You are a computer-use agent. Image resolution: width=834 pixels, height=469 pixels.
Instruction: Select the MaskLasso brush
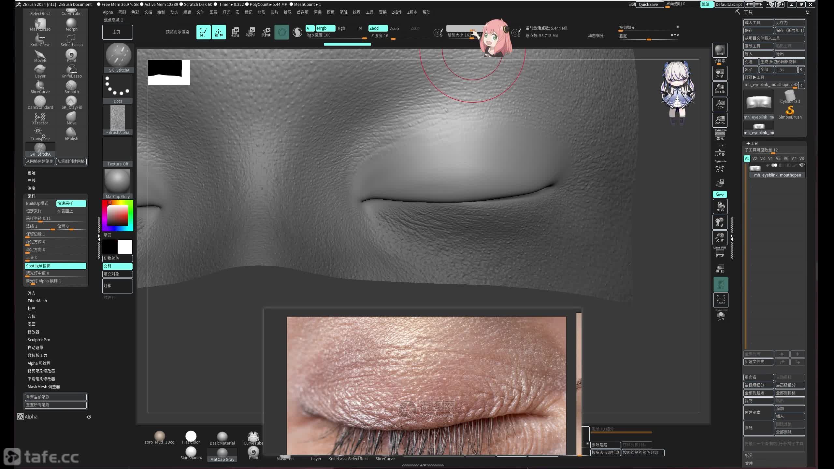pyautogui.click(x=40, y=25)
